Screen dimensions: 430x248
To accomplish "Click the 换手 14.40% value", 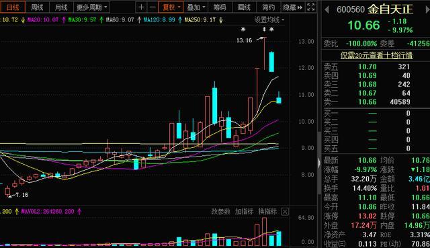I will pos(365,188).
